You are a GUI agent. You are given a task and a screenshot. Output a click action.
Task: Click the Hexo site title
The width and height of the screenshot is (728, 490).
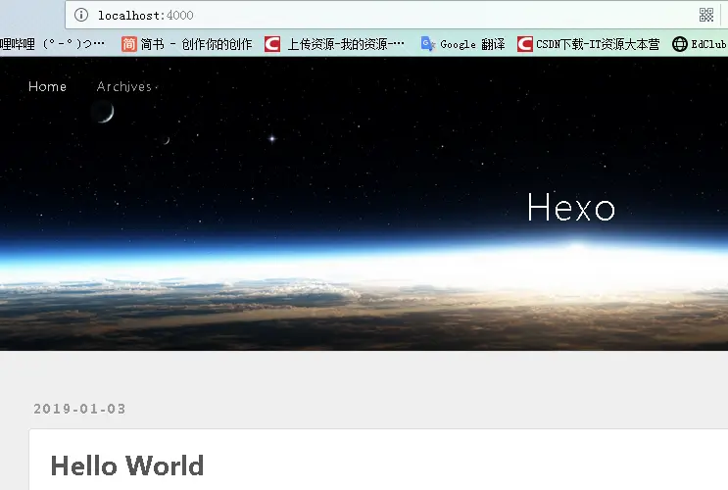click(x=571, y=207)
